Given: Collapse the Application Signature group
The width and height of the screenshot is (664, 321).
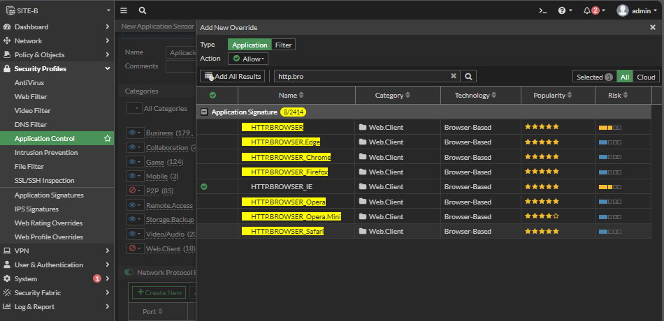Looking at the screenshot, I should [x=204, y=112].
